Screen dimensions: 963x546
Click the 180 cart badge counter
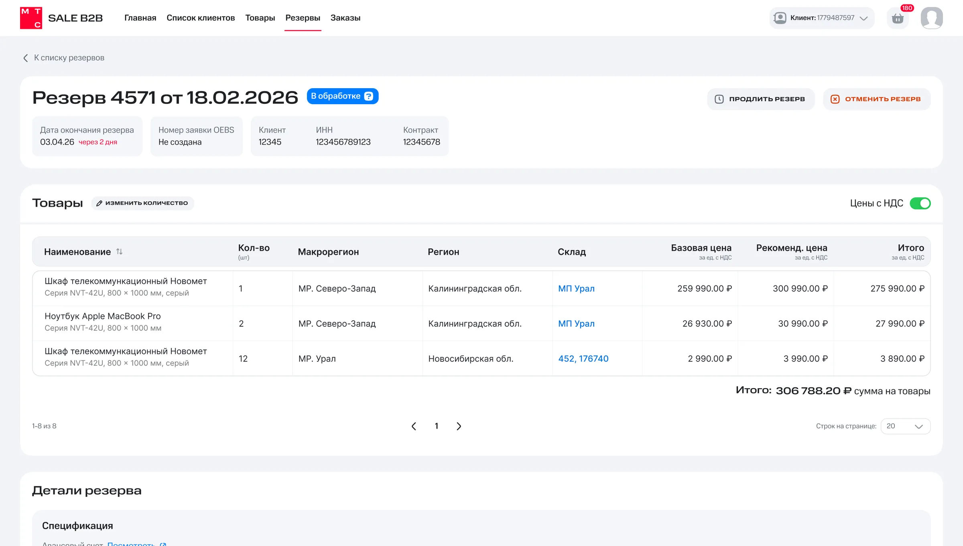pyautogui.click(x=907, y=8)
